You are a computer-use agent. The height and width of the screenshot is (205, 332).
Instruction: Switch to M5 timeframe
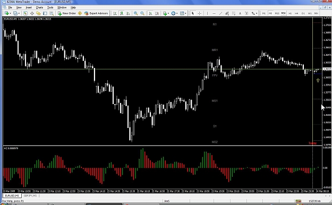(270, 13)
